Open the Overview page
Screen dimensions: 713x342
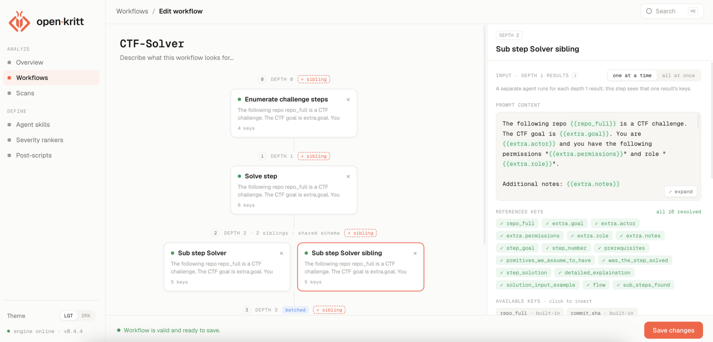(51, 62)
